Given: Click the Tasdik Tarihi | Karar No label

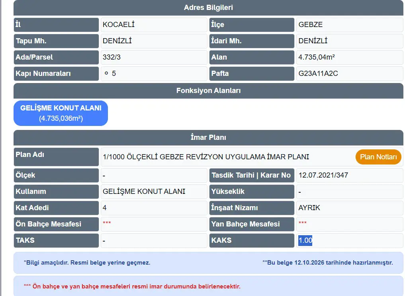Looking at the screenshot, I should pos(252,176).
